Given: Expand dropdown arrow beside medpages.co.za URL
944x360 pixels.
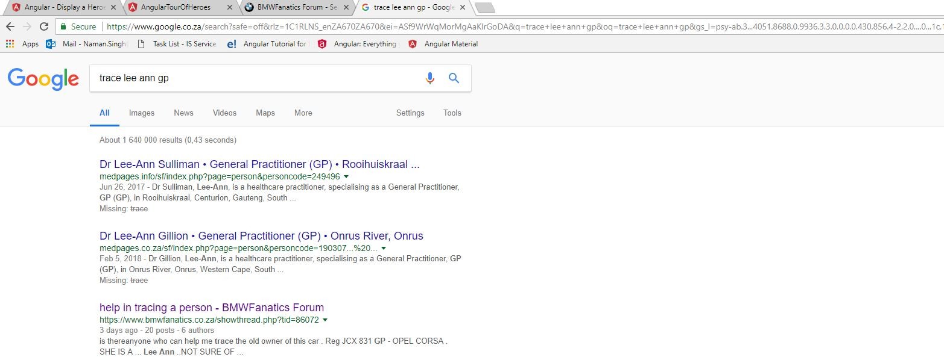Looking at the screenshot, I should pos(384,249).
